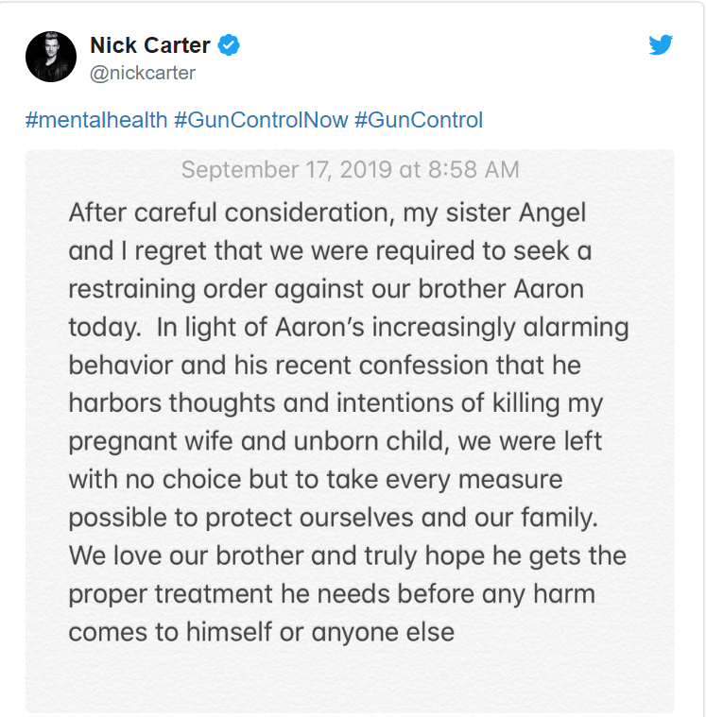Click the last line "comes to himself"
706x717 pixels.
click(x=261, y=631)
